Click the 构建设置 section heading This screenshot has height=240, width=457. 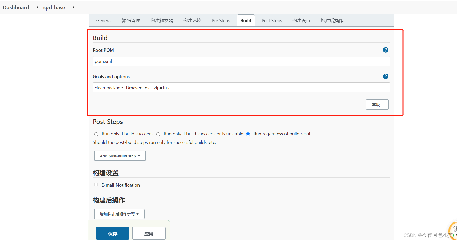click(x=106, y=173)
